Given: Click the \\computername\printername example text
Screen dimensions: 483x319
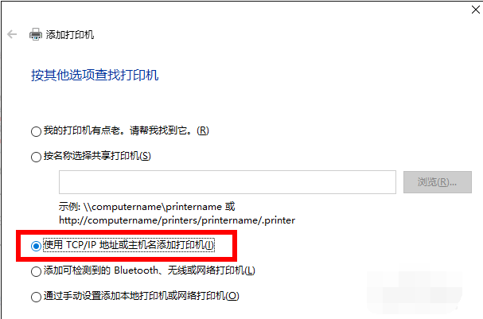Looking at the screenshot, I should pyautogui.click(x=153, y=207).
